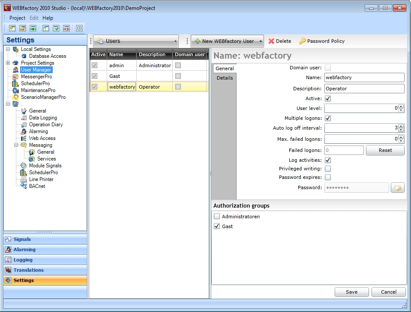Click the Alarming warning icon in tree
The image size is (411, 312).
[x=24, y=131]
